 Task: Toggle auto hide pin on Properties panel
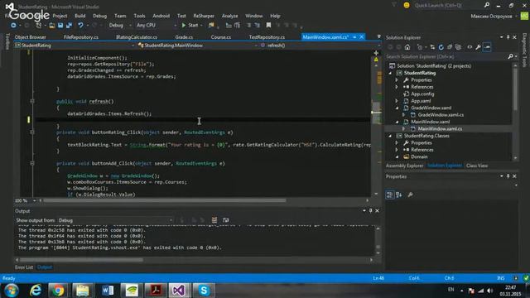coord(508,176)
